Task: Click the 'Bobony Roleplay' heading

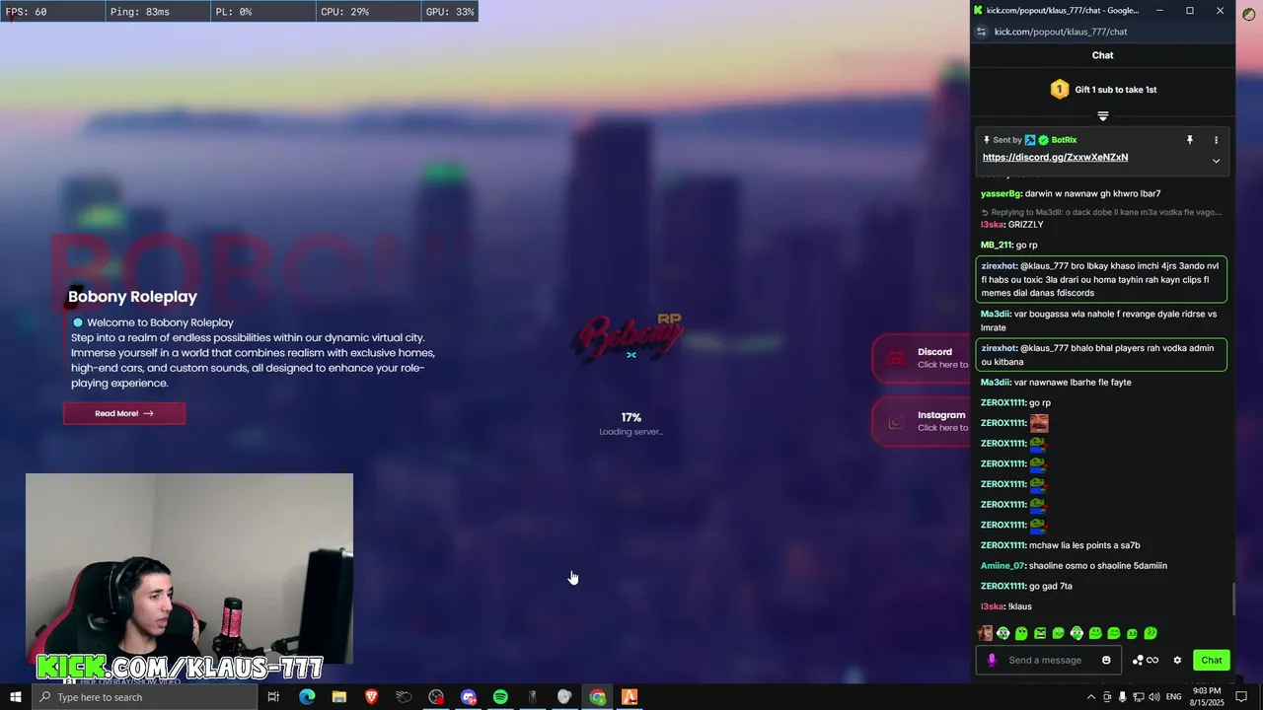Action: pyautogui.click(x=132, y=297)
